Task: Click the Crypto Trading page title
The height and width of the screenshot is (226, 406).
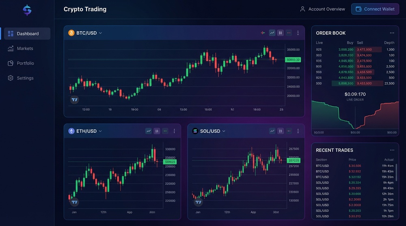Action: (x=85, y=9)
